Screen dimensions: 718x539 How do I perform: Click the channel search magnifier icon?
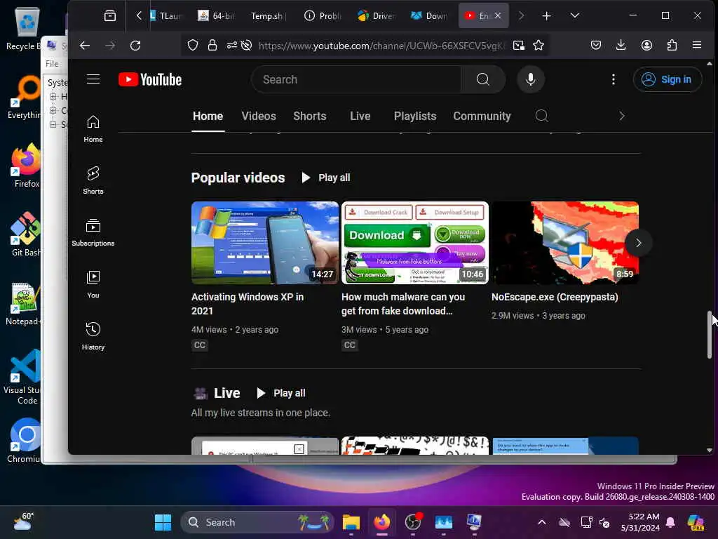coord(541,116)
